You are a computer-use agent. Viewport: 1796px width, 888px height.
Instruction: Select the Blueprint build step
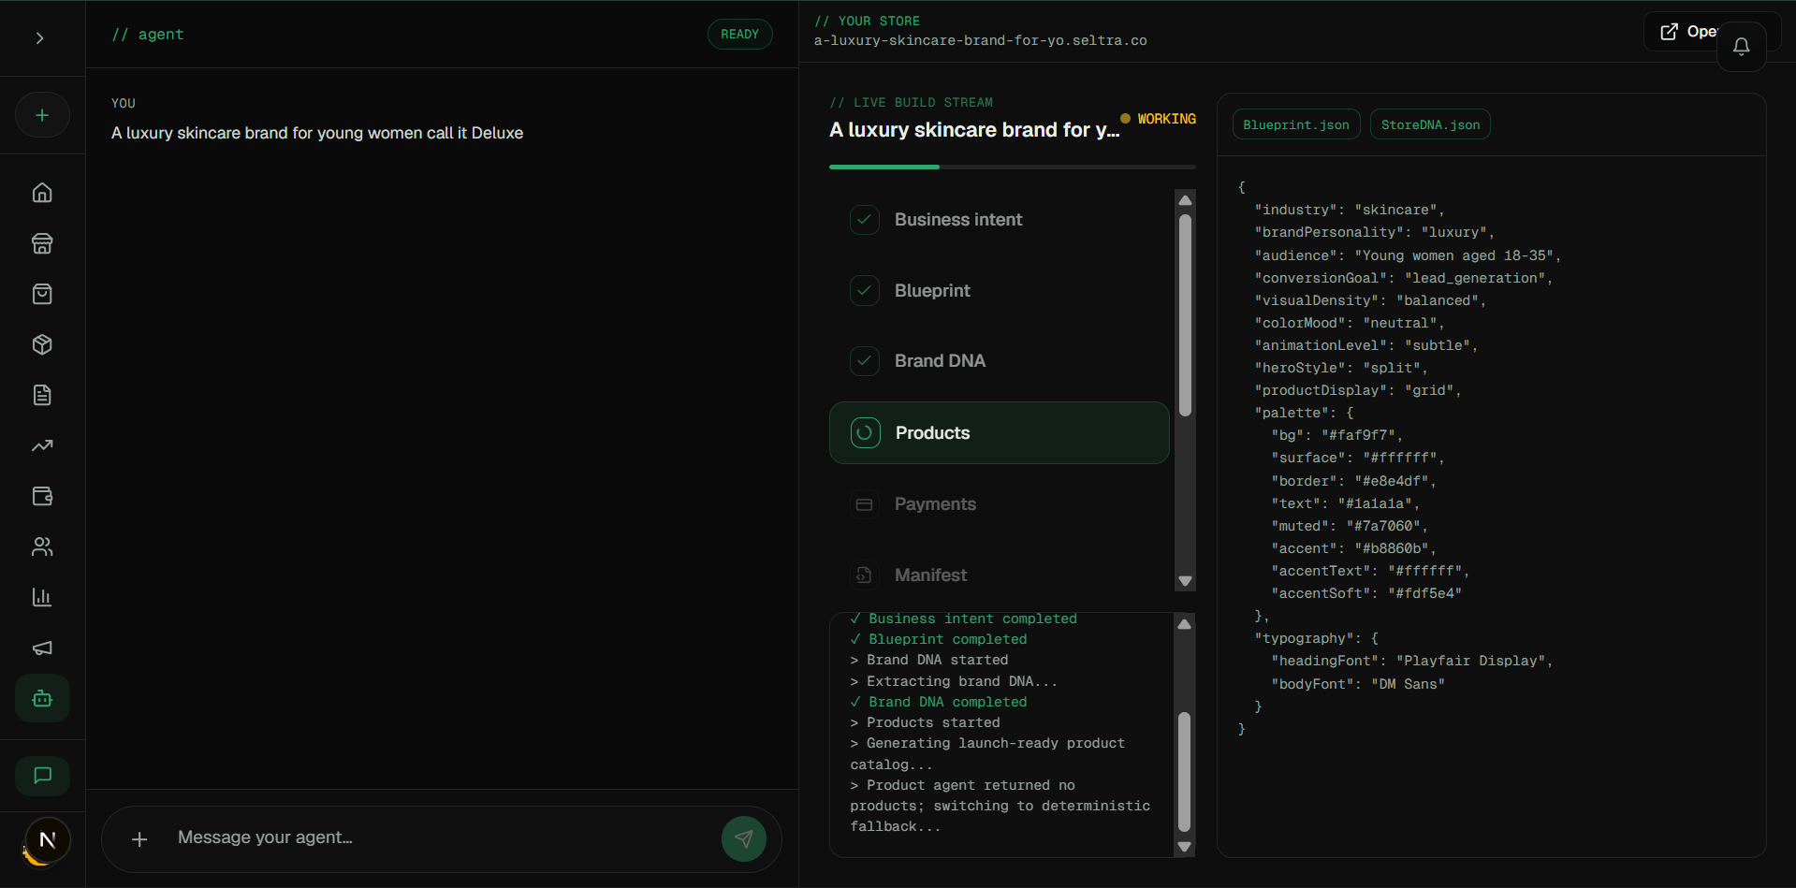tap(1000, 291)
